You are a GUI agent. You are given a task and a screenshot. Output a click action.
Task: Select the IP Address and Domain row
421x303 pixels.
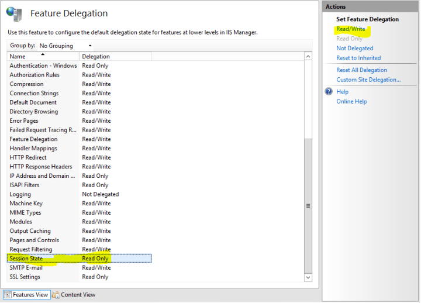click(79, 176)
